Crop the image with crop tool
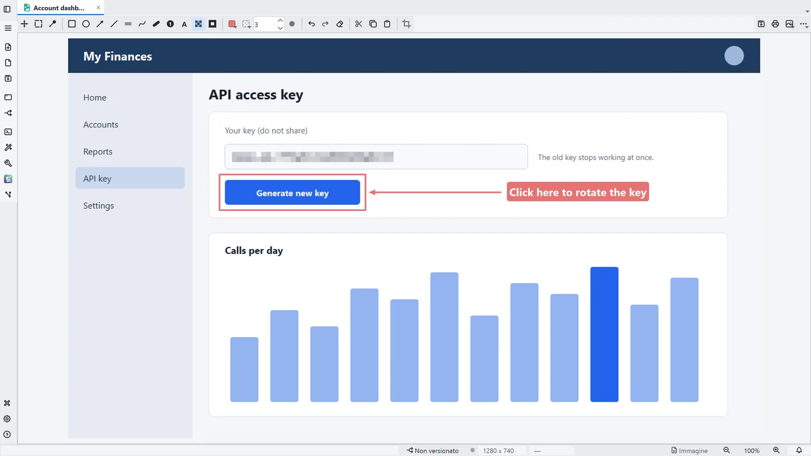 click(407, 24)
